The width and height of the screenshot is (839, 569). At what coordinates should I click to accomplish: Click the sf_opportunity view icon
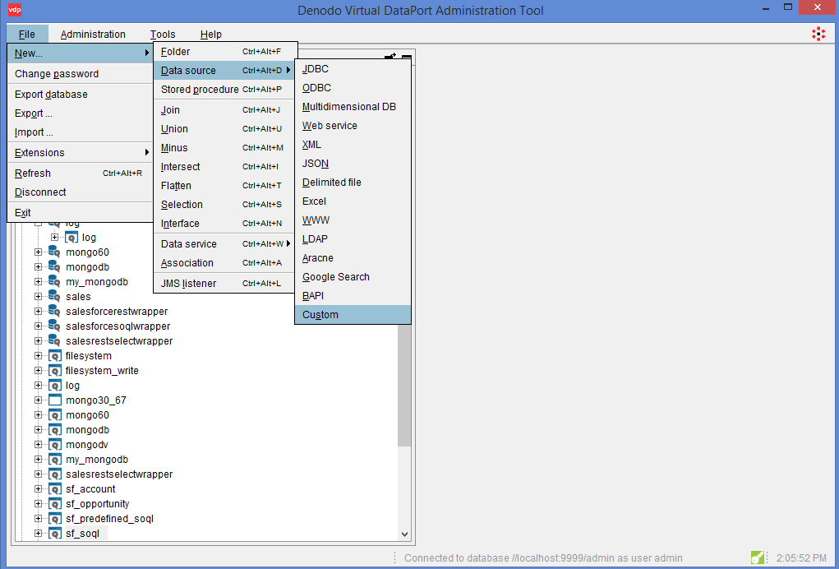click(x=54, y=504)
